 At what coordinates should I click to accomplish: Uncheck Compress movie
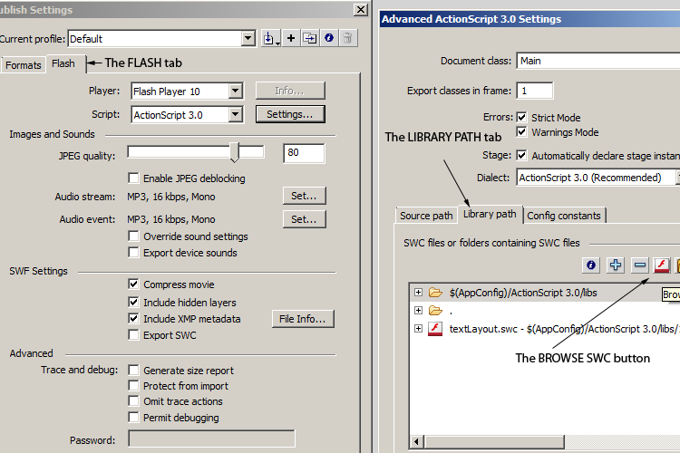click(133, 284)
